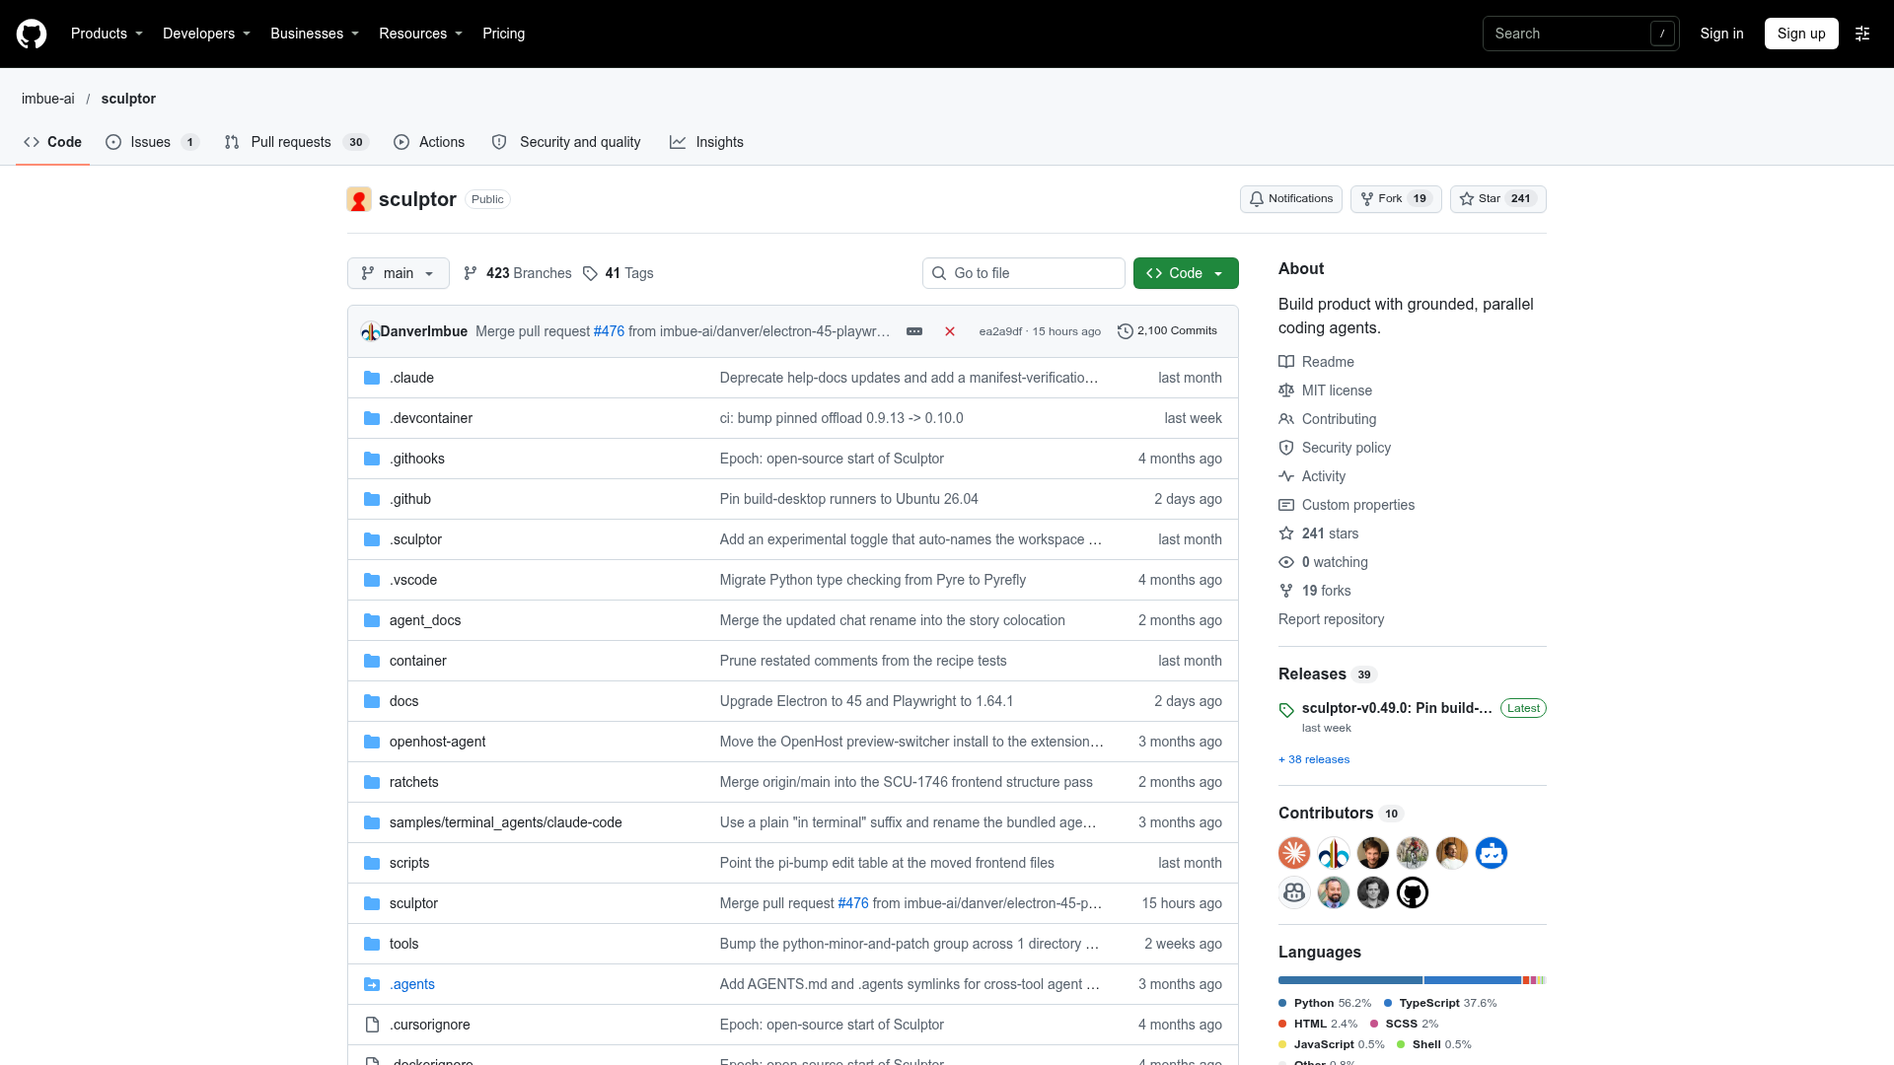This screenshot has width=1894, height=1065.
Task: Open the + 38 releases link
Action: click(1314, 759)
